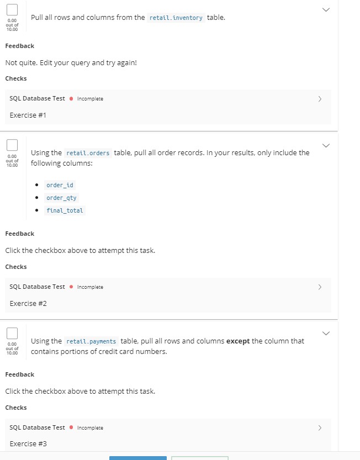
Task: Click the retail.inventory code tag
Action: 176,18
